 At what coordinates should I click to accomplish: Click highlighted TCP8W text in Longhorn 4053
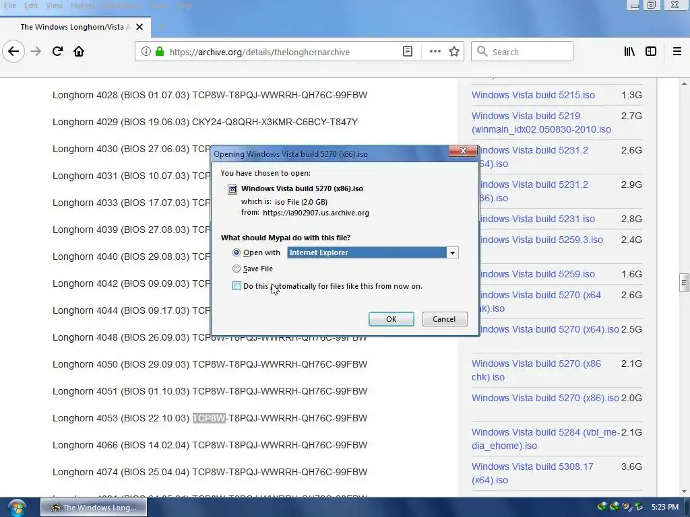pos(209,418)
